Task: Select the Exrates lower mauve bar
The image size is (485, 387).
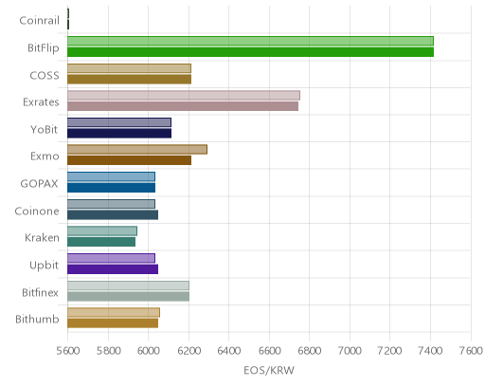Action: 183,106
